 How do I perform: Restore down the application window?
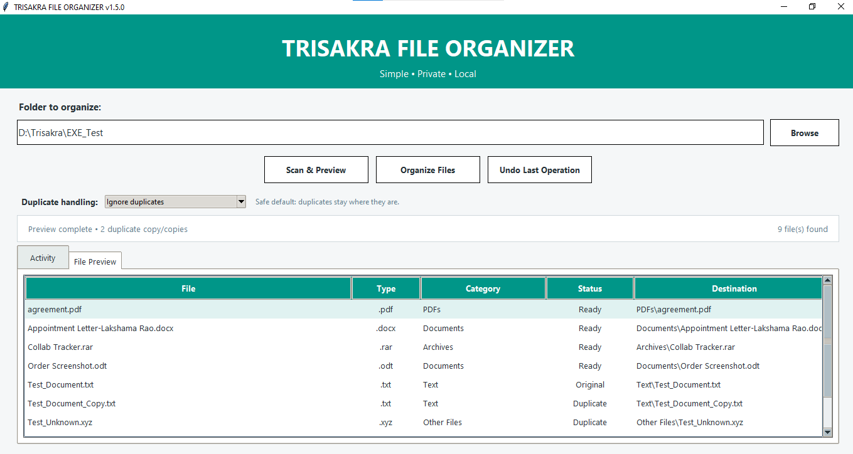(812, 6)
